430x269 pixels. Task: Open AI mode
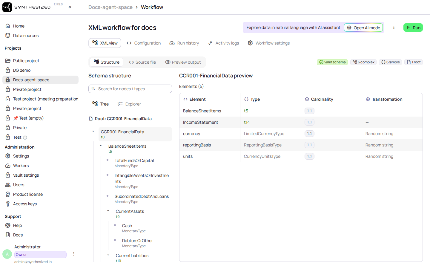[x=363, y=27]
